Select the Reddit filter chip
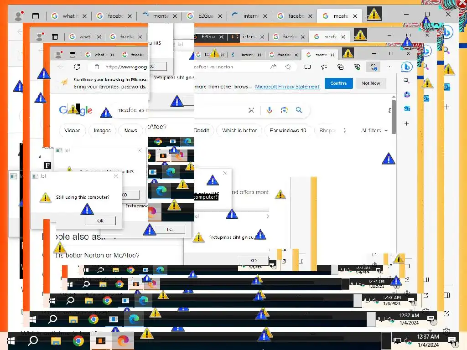Viewport: 467px width, 350px height. pos(202,130)
